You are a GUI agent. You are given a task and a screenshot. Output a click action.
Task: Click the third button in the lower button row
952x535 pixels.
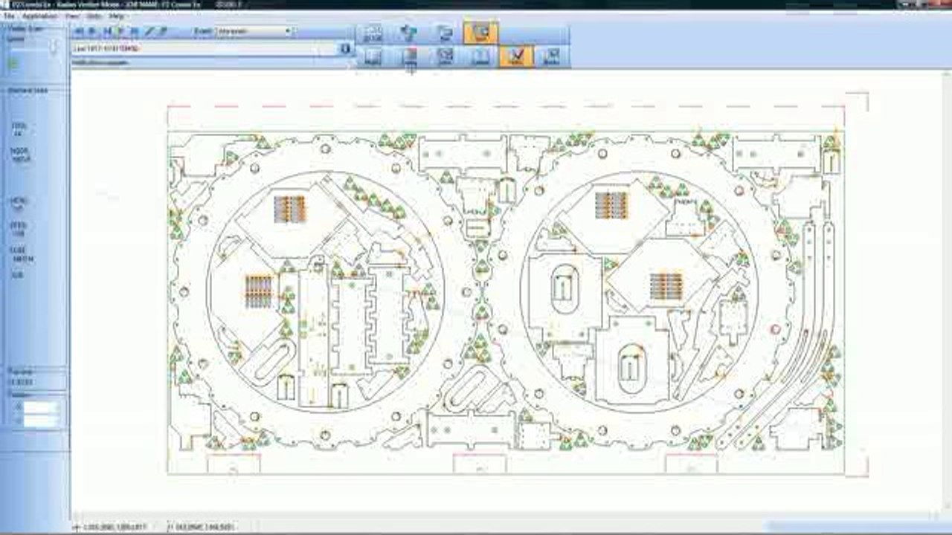[x=445, y=56]
